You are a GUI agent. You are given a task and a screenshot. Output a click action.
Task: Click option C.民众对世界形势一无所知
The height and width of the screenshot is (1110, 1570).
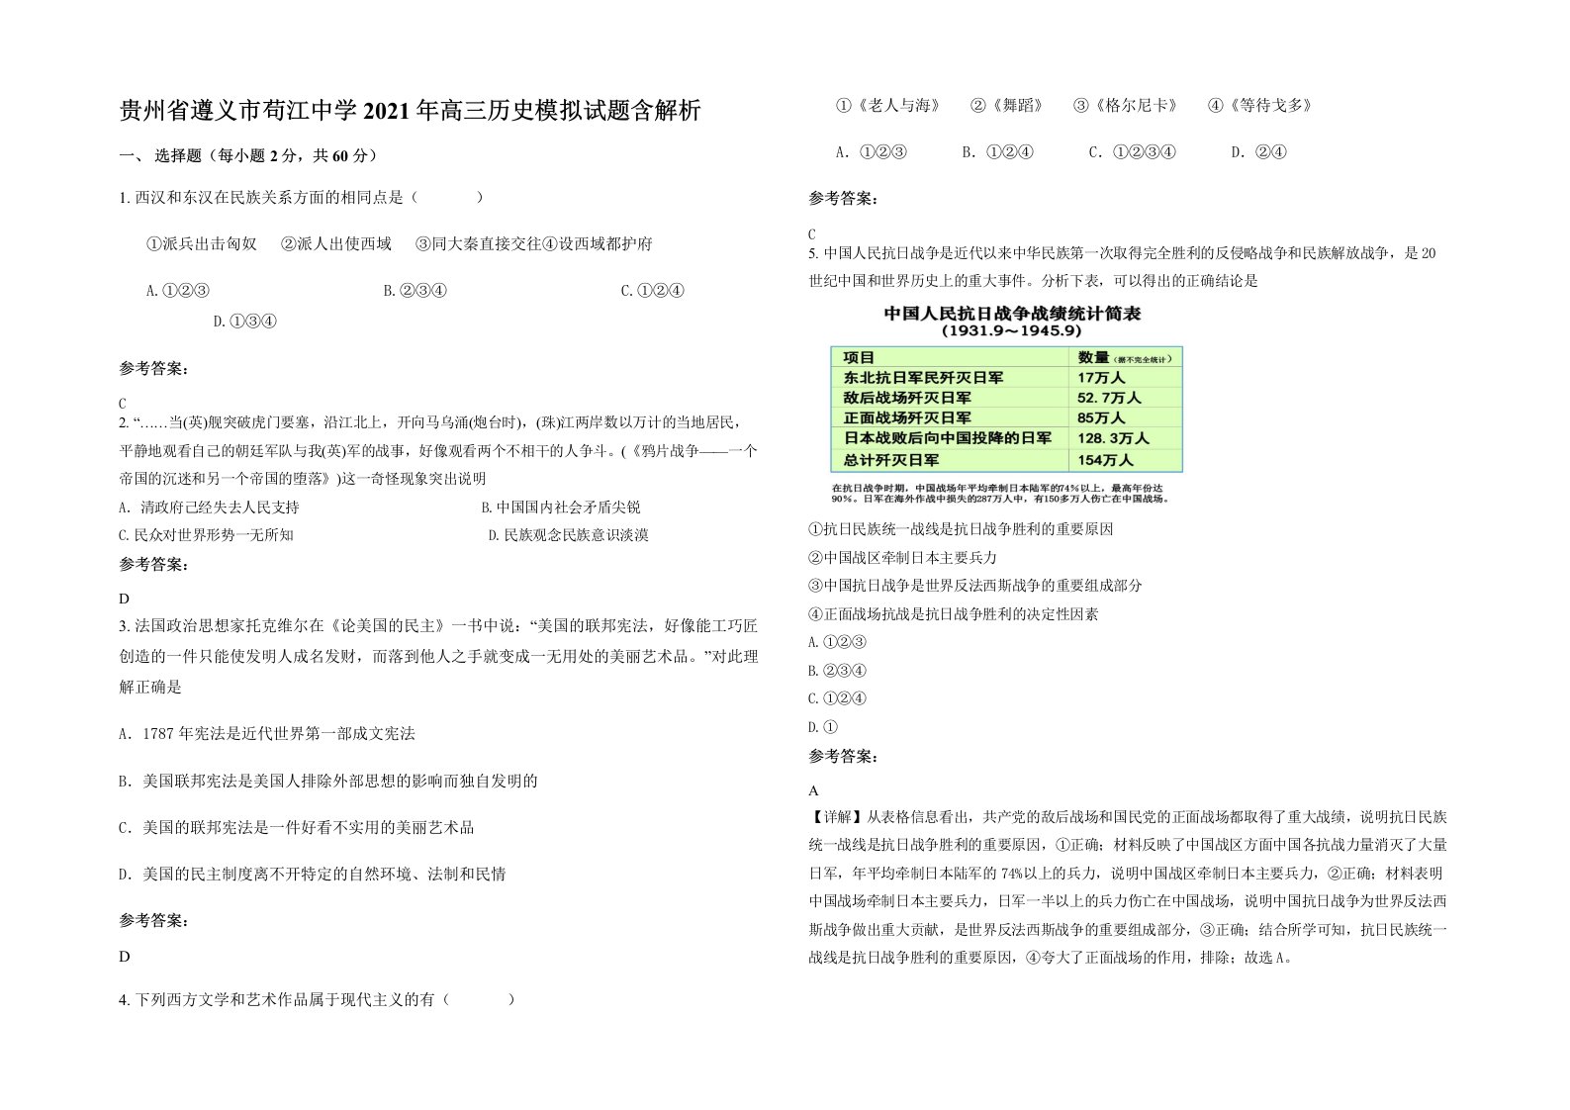(206, 535)
